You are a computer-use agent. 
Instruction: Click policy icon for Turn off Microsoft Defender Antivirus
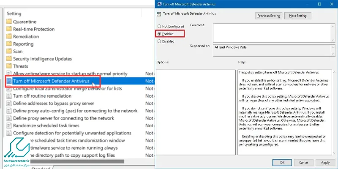(9, 81)
